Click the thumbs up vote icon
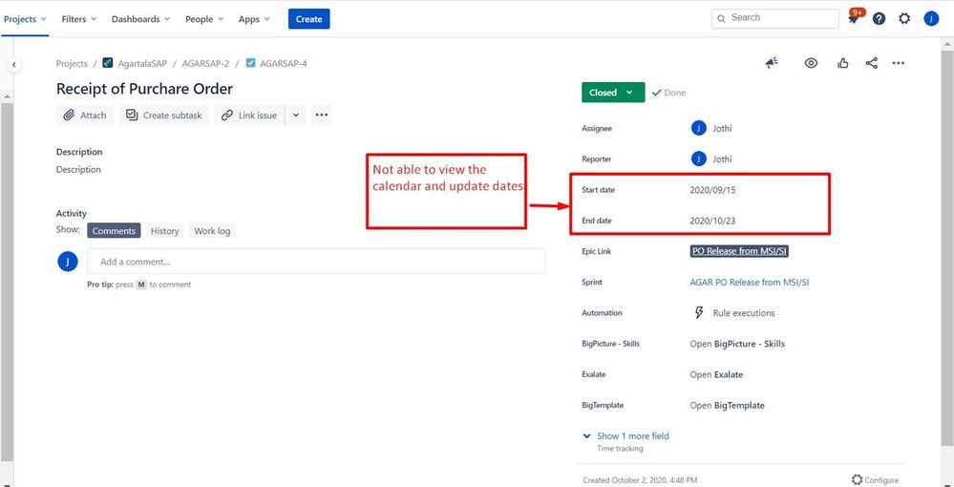The image size is (954, 487). (843, 63)
